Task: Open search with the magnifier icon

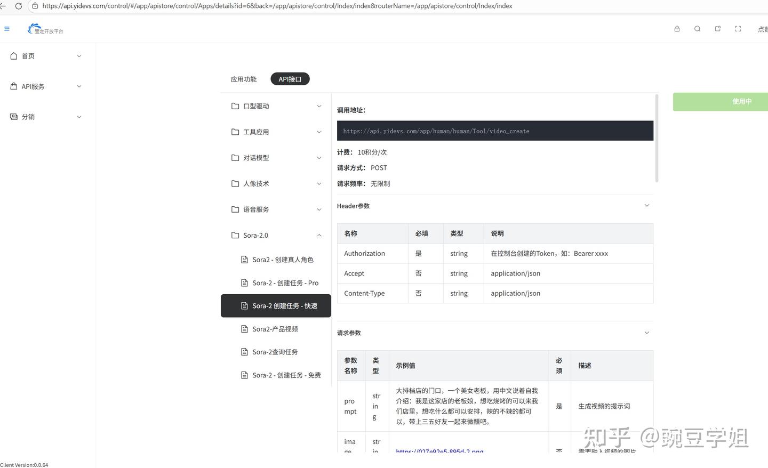Action: click(697, 29)
